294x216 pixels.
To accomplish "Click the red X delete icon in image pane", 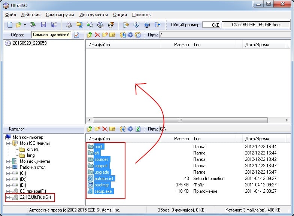I will [x=97, y=35].
